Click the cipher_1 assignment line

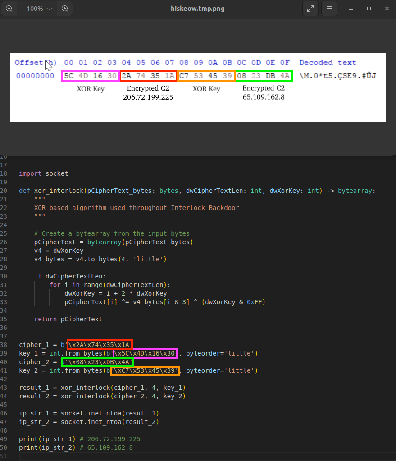(76, 345)
